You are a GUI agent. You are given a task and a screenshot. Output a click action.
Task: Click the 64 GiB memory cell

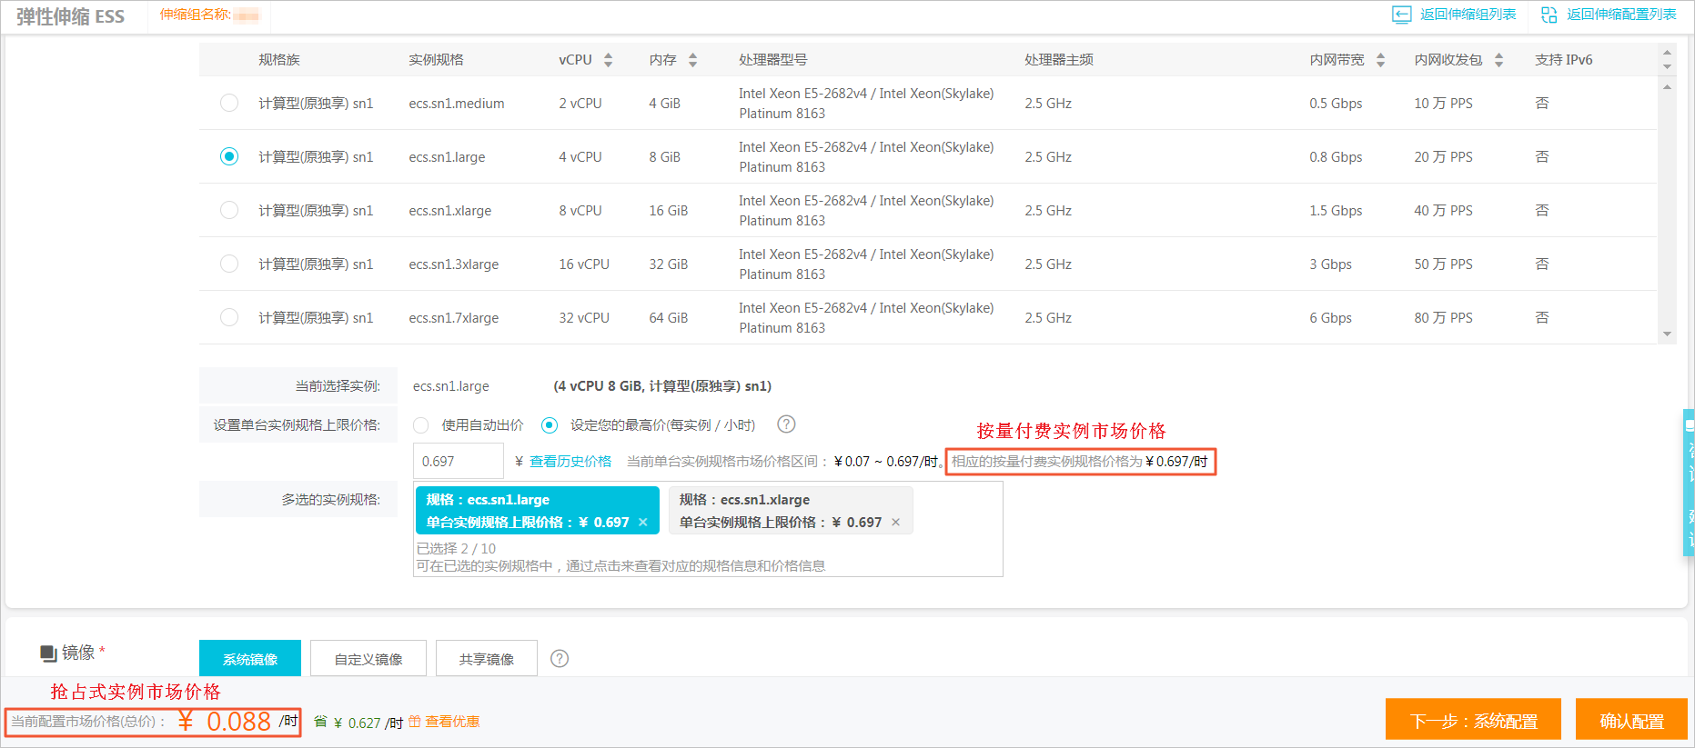pos(669,318)
